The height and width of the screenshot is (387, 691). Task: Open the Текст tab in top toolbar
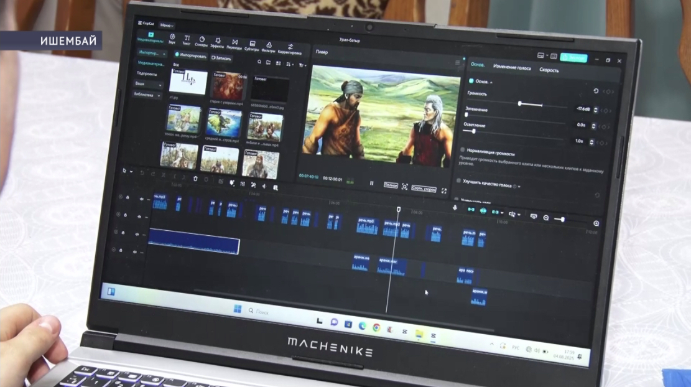pos(187,40)
